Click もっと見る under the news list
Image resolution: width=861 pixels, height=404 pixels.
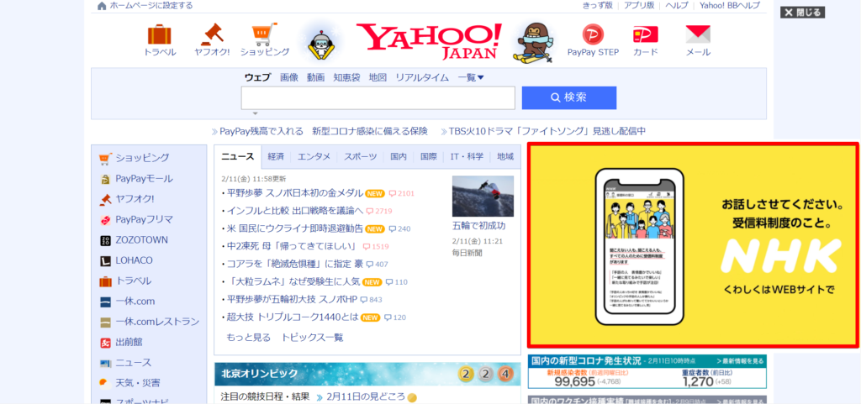[249, 338]
